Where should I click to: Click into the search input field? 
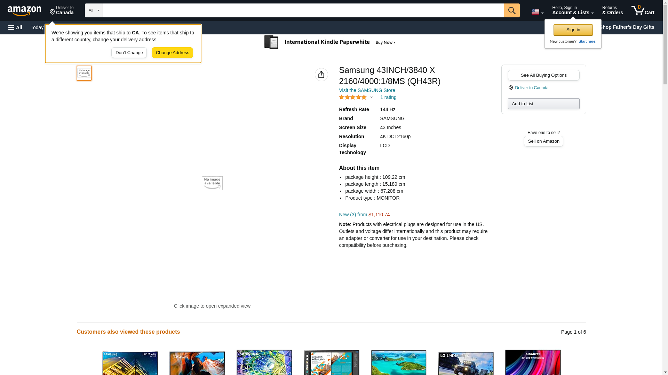[303, 10]
